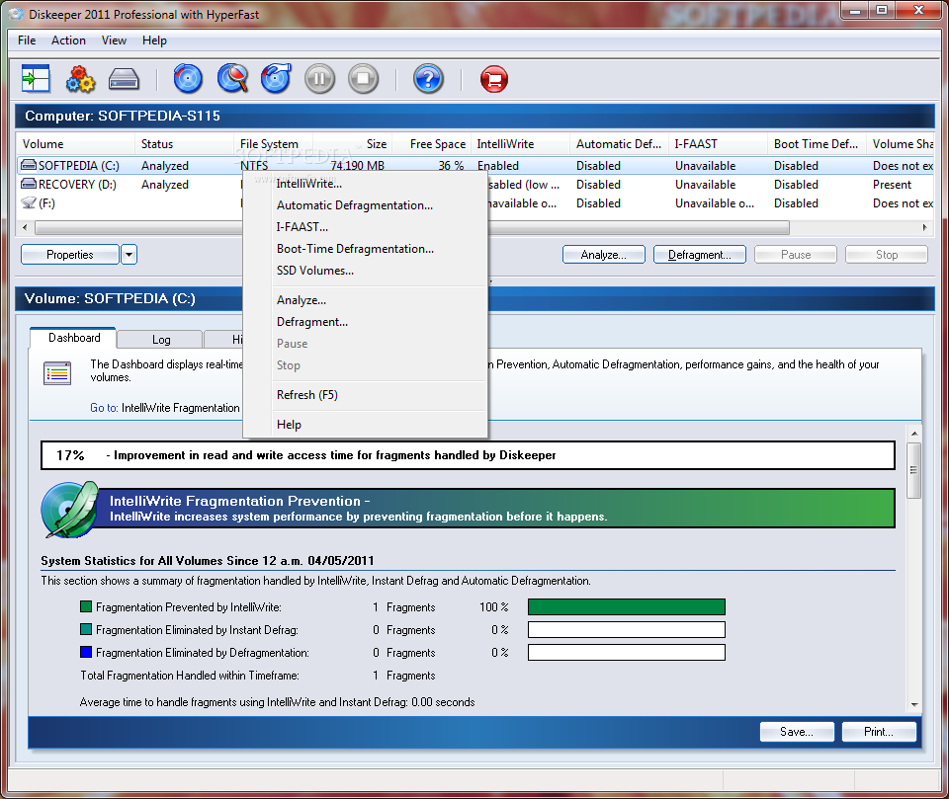949x799 pixels.
Task: Click the Print... button
Action: tap(878, 732)
